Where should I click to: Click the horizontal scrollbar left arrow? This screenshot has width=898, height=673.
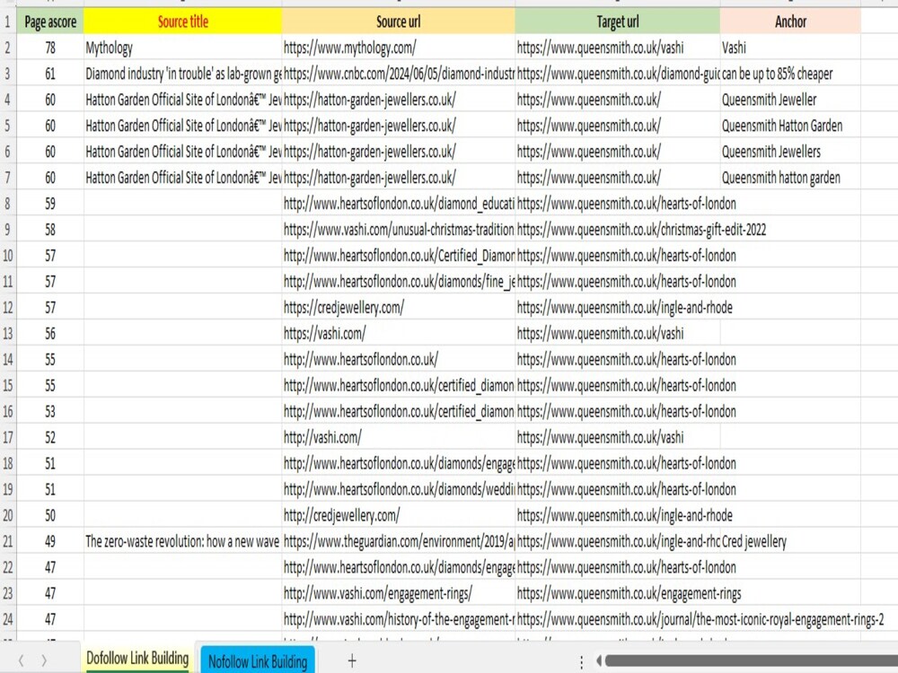click(x=598, y=661)
